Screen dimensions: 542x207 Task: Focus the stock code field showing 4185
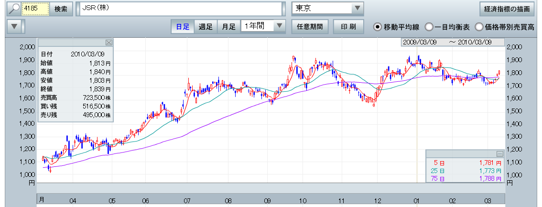[36, 9]
